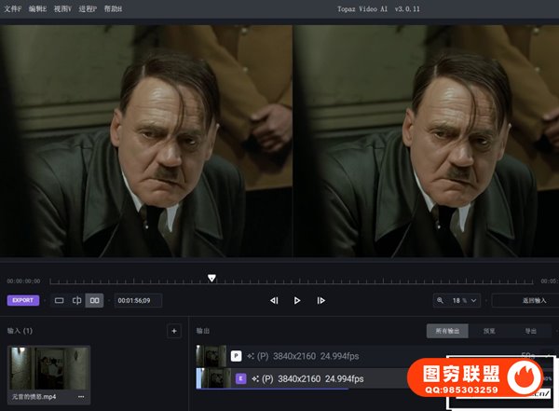The height and width of the screenshot is (411, 559).
Task: Switch to split view comparison layout
Action: point(77,301)
